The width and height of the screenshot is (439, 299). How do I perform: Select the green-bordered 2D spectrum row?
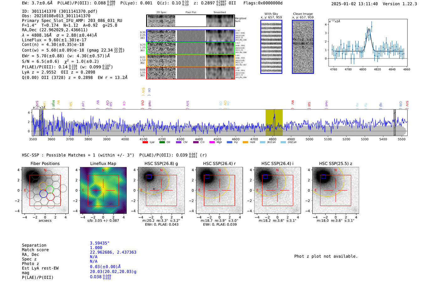coord(191,48)
